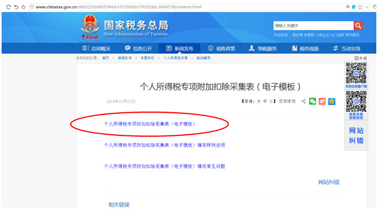
Task: Open the dropdown chevron next to the bookmark star
Action: (367, 7)
